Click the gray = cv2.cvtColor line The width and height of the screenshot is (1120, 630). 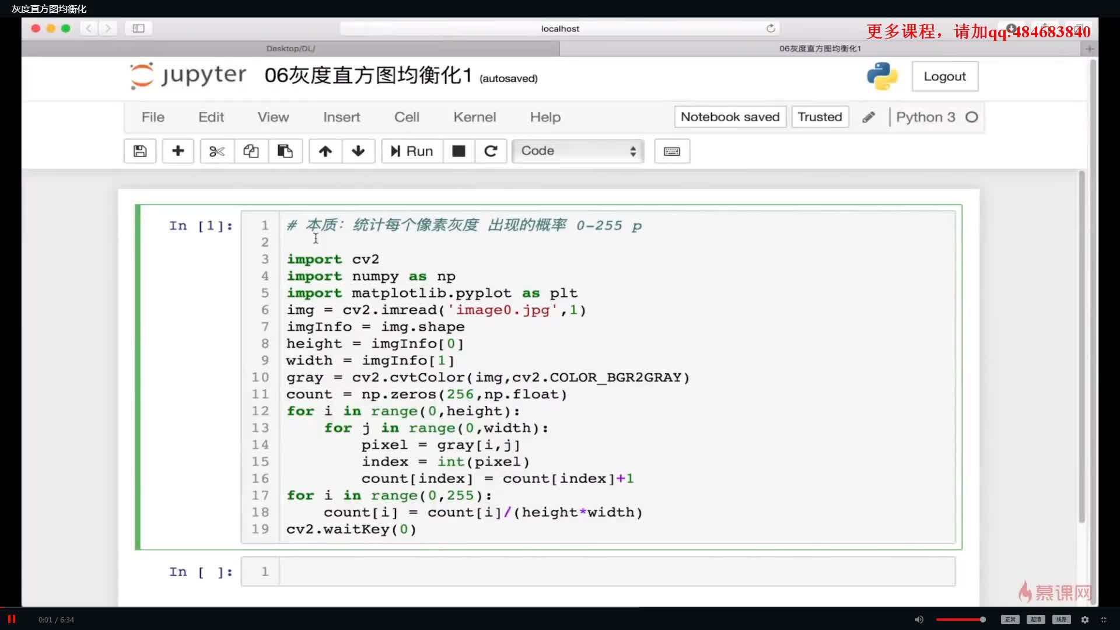pos(488,377)
